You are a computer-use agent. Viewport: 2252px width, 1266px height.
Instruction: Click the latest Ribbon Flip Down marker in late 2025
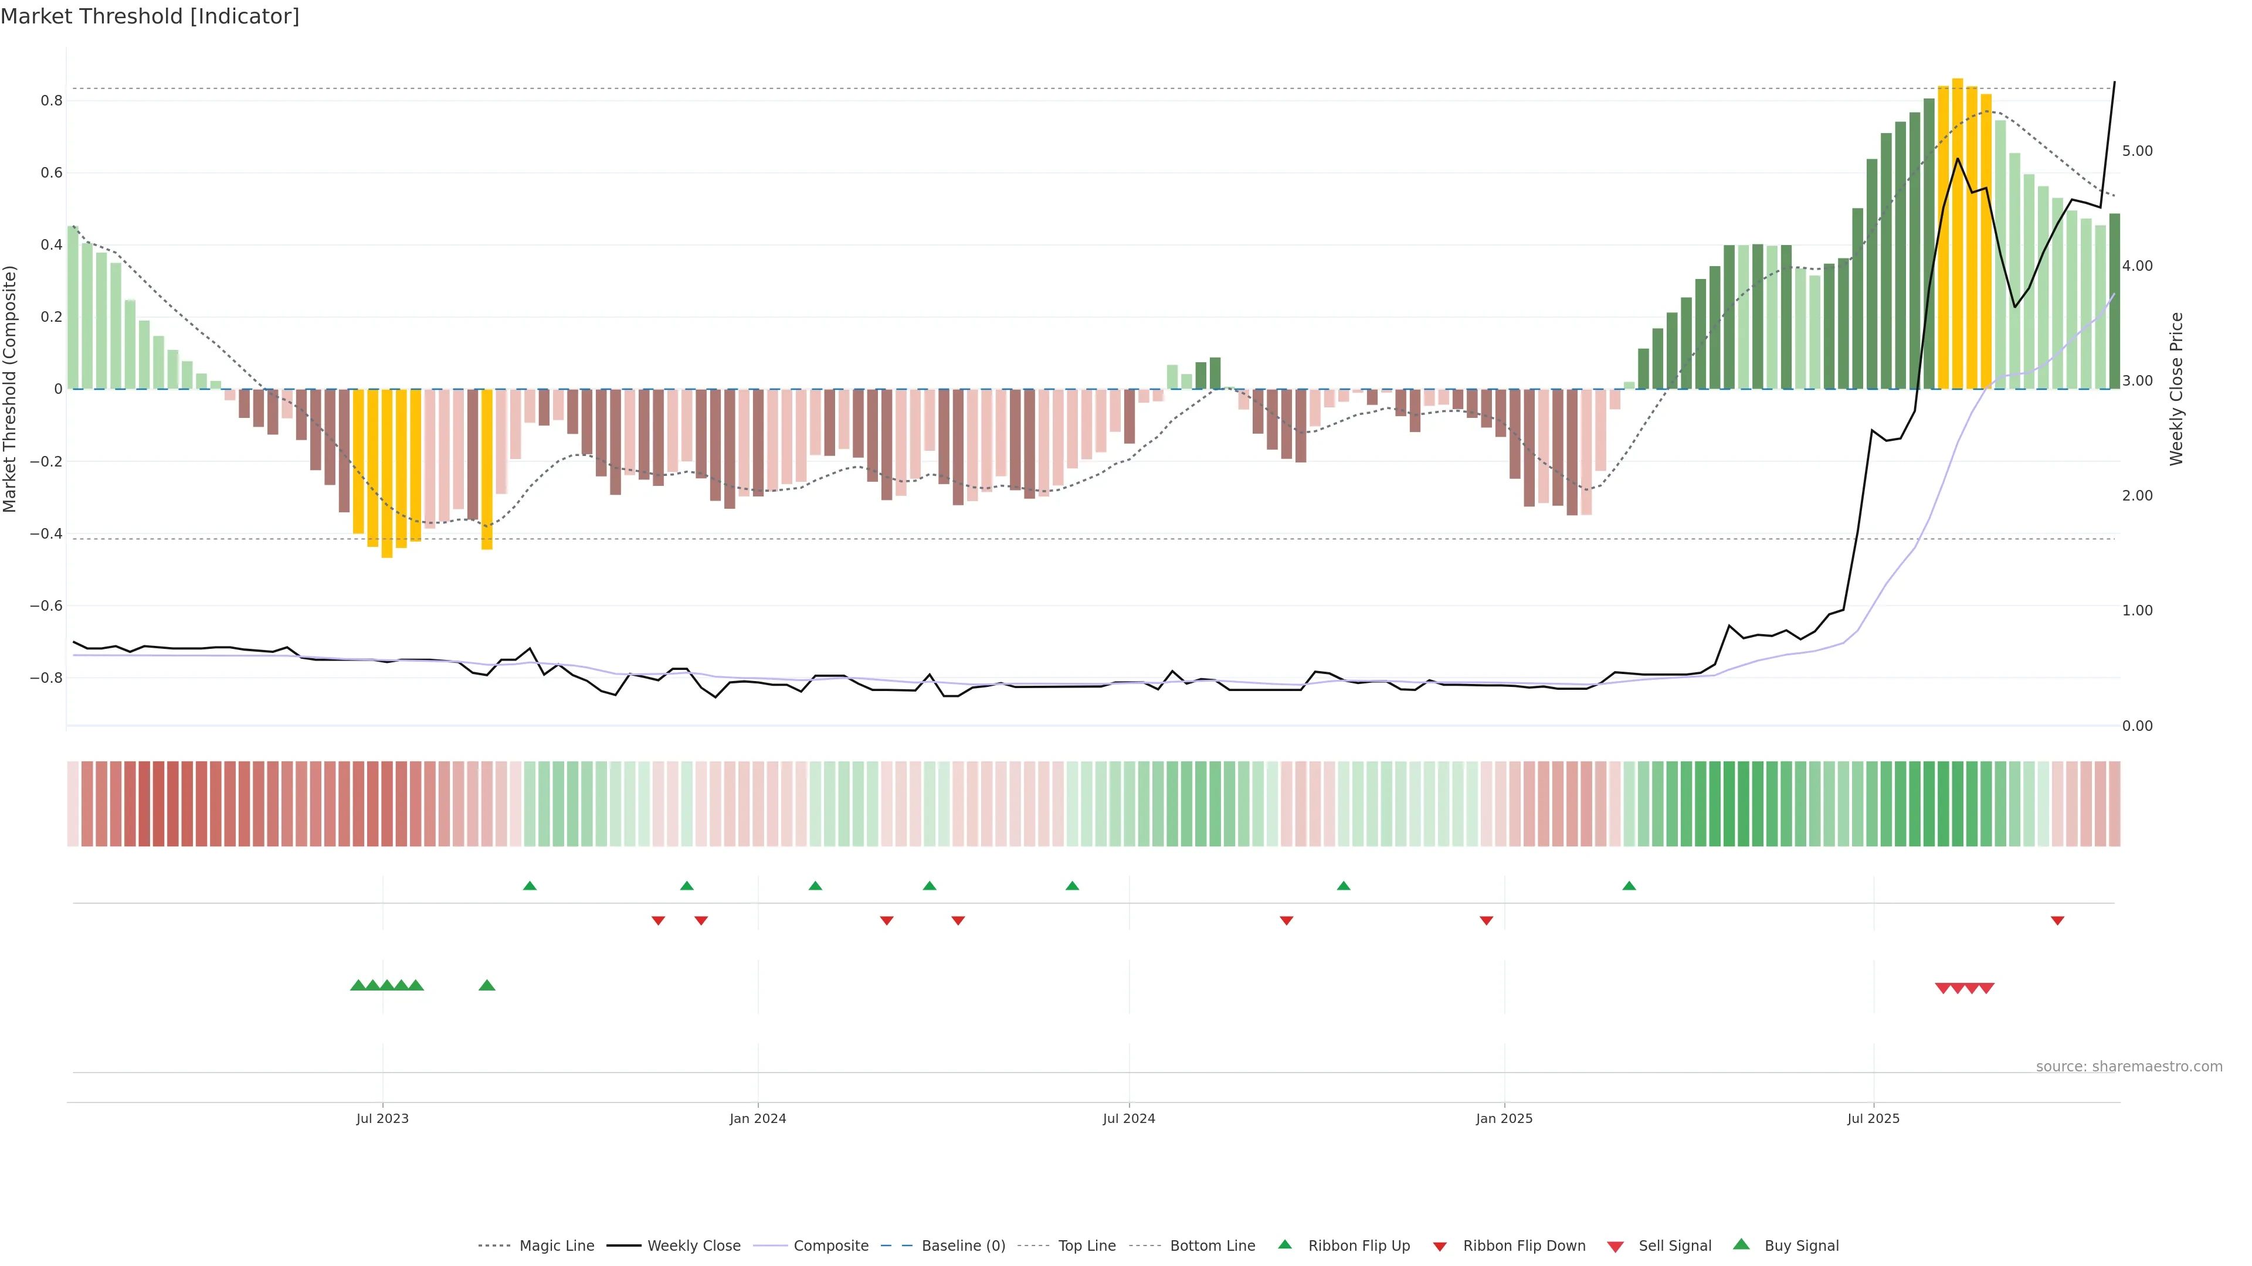(x=2057, y=920)
